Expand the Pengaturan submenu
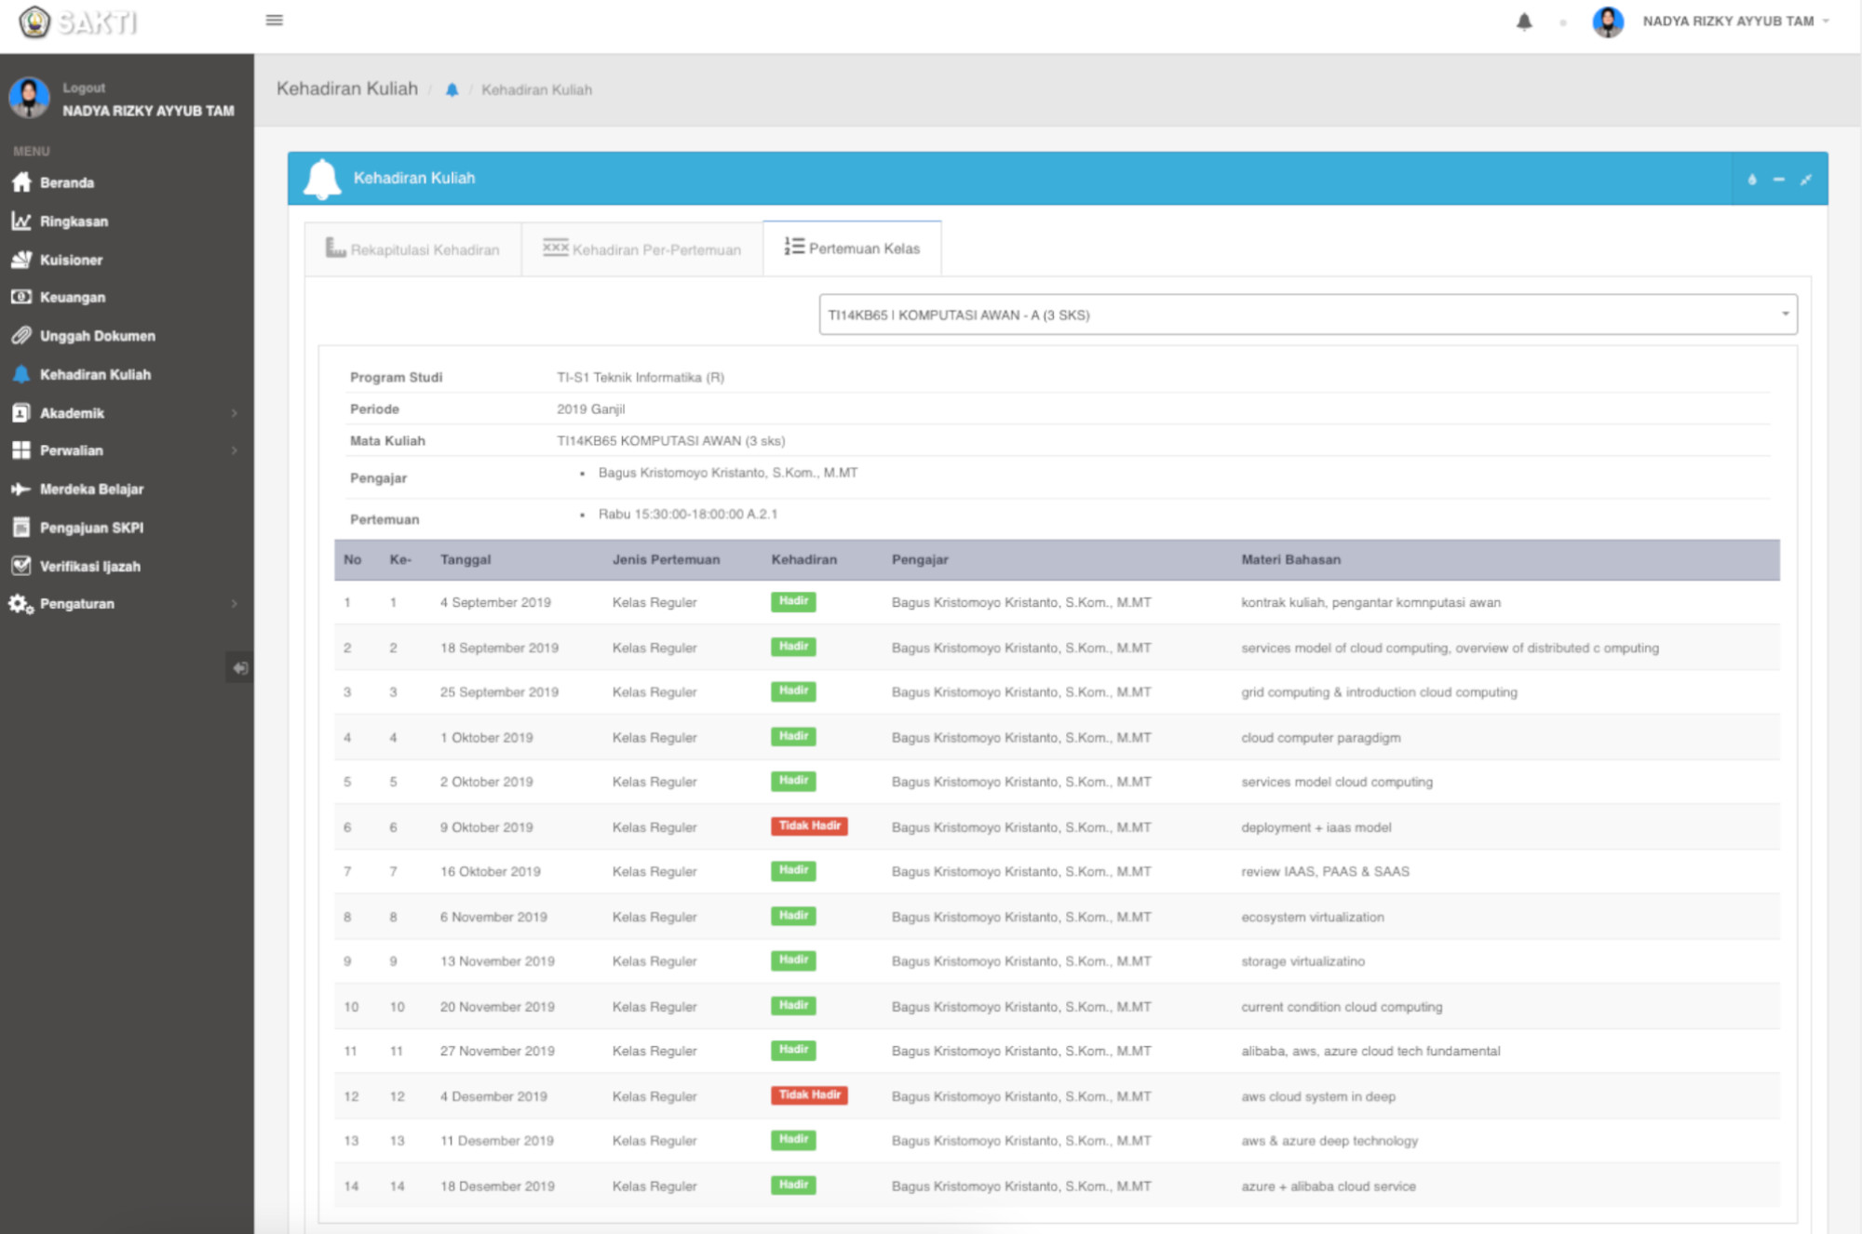The width and height of the screenshot is (1862, 1234). tap(234, 603)
